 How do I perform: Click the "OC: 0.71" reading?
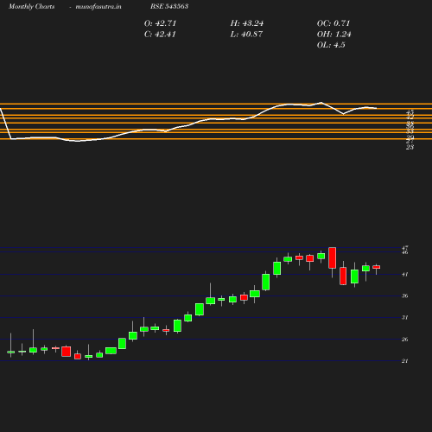[x=334, y=23]
